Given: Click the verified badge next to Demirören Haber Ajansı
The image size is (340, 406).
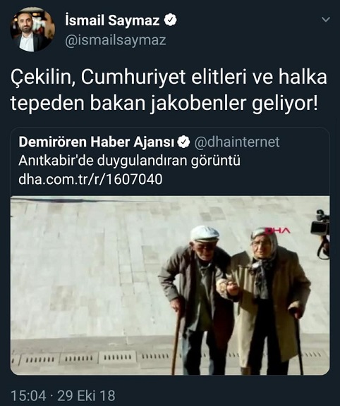Looking at the screenshot, I should point(183,142).
